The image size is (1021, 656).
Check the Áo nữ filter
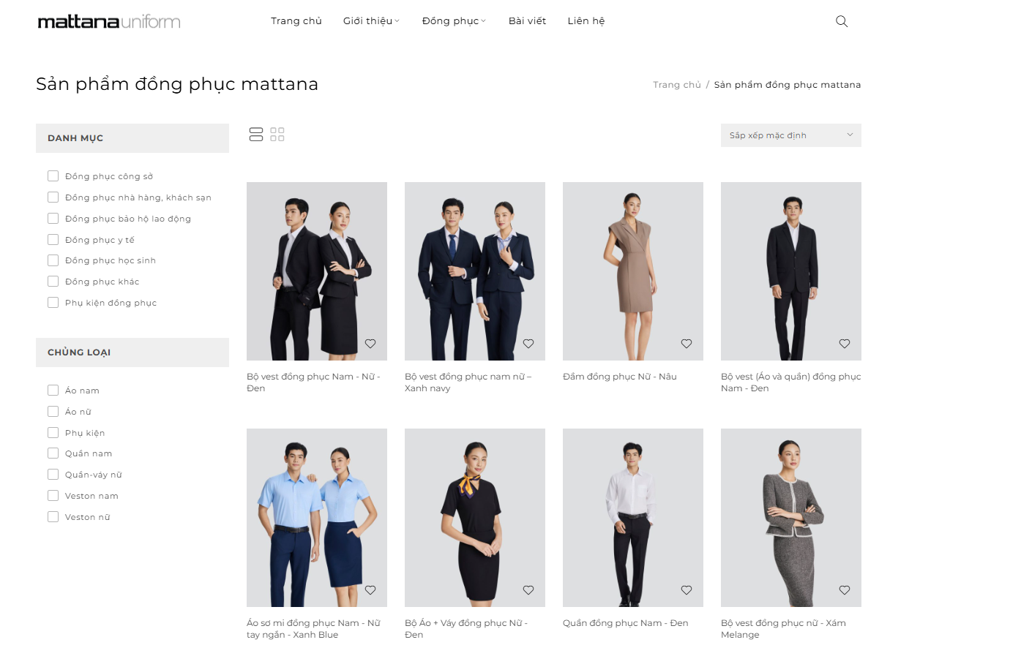point(53,411)
